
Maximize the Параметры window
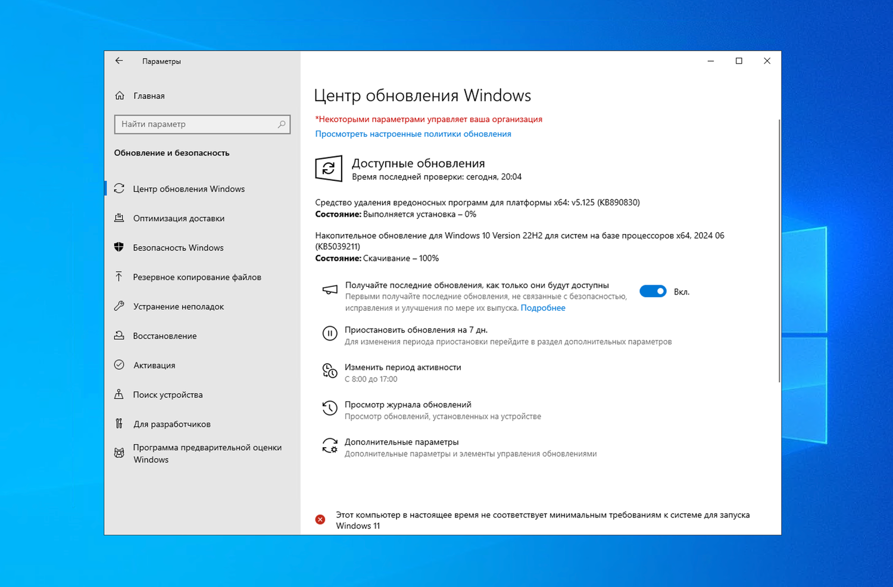[x=739, y=61]
